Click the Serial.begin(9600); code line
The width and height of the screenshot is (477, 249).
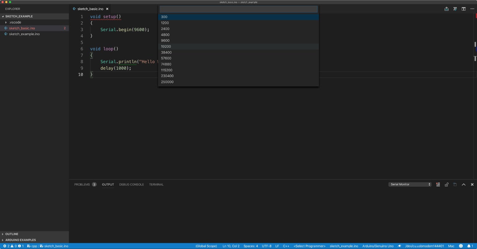(125, 30)
